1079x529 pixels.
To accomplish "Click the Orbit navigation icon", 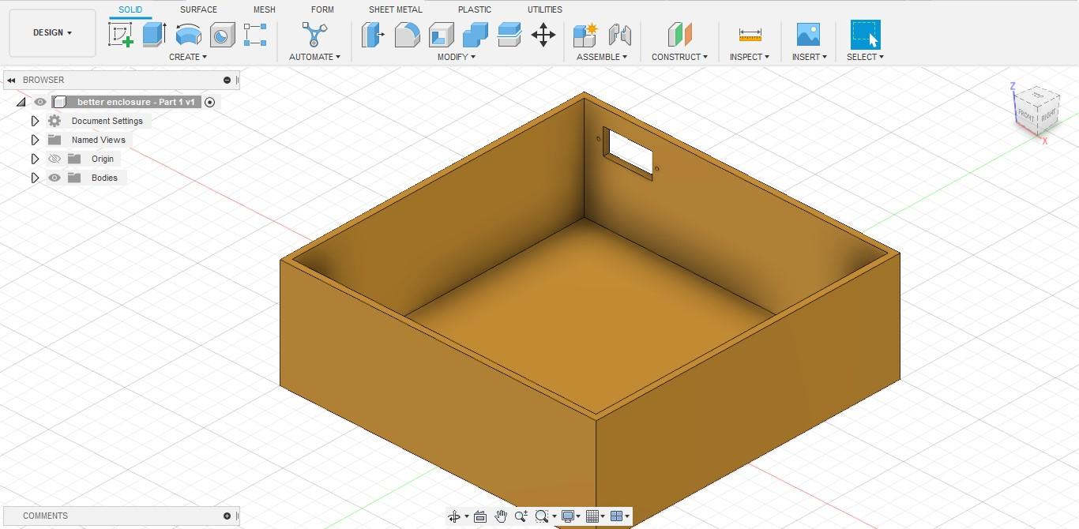I will [x=454, y=516].
